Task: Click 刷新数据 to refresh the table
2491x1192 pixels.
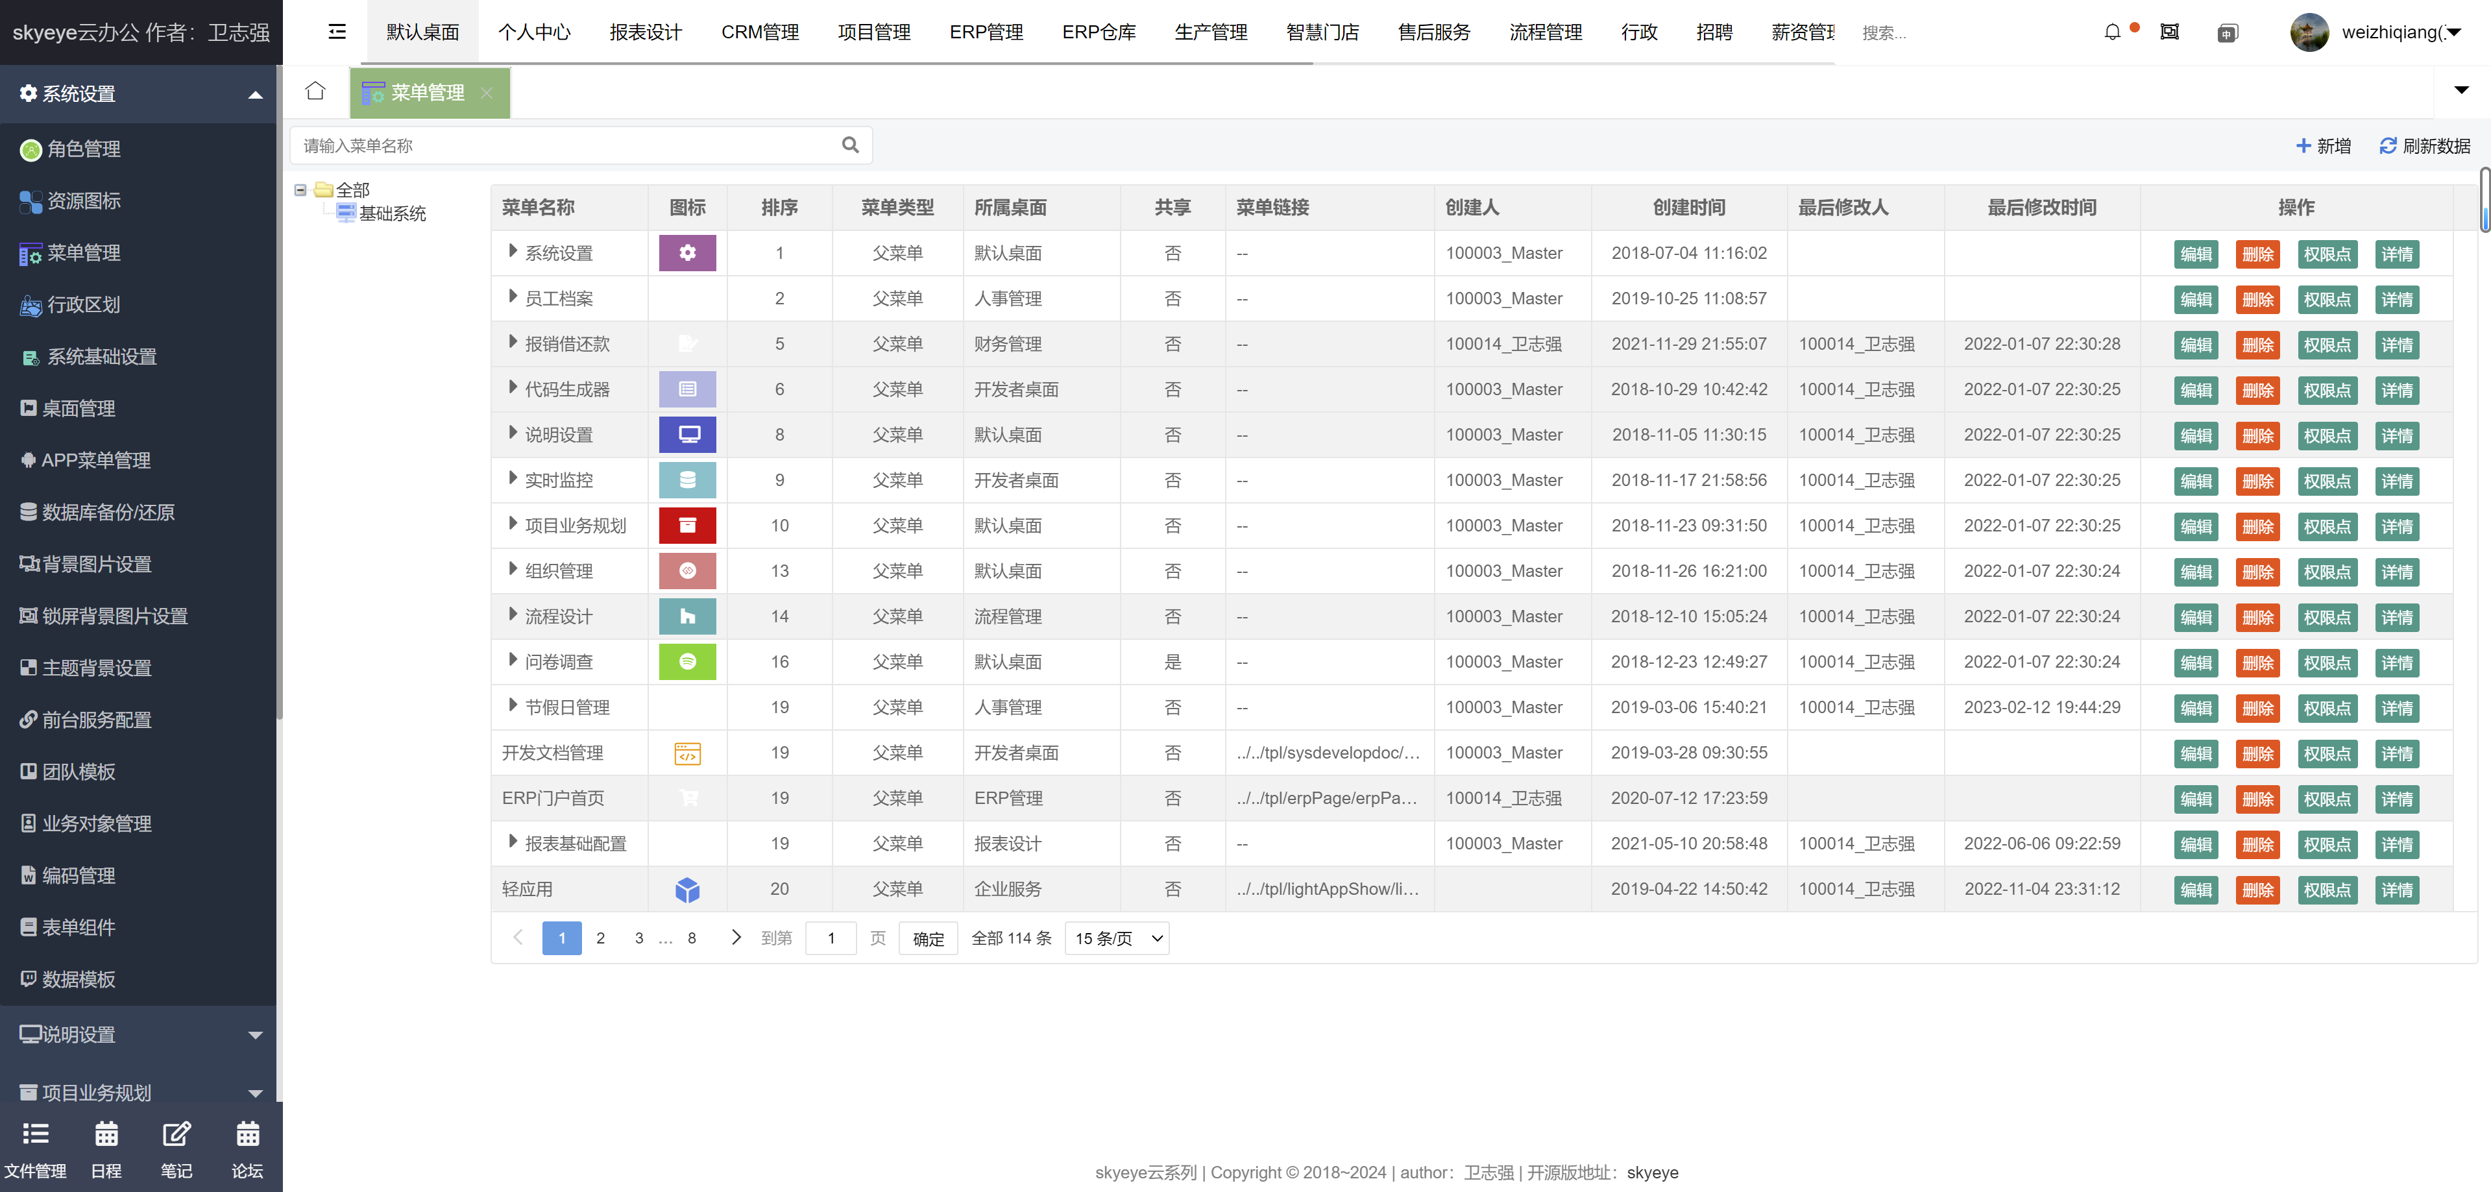Action: point(2424,146)
